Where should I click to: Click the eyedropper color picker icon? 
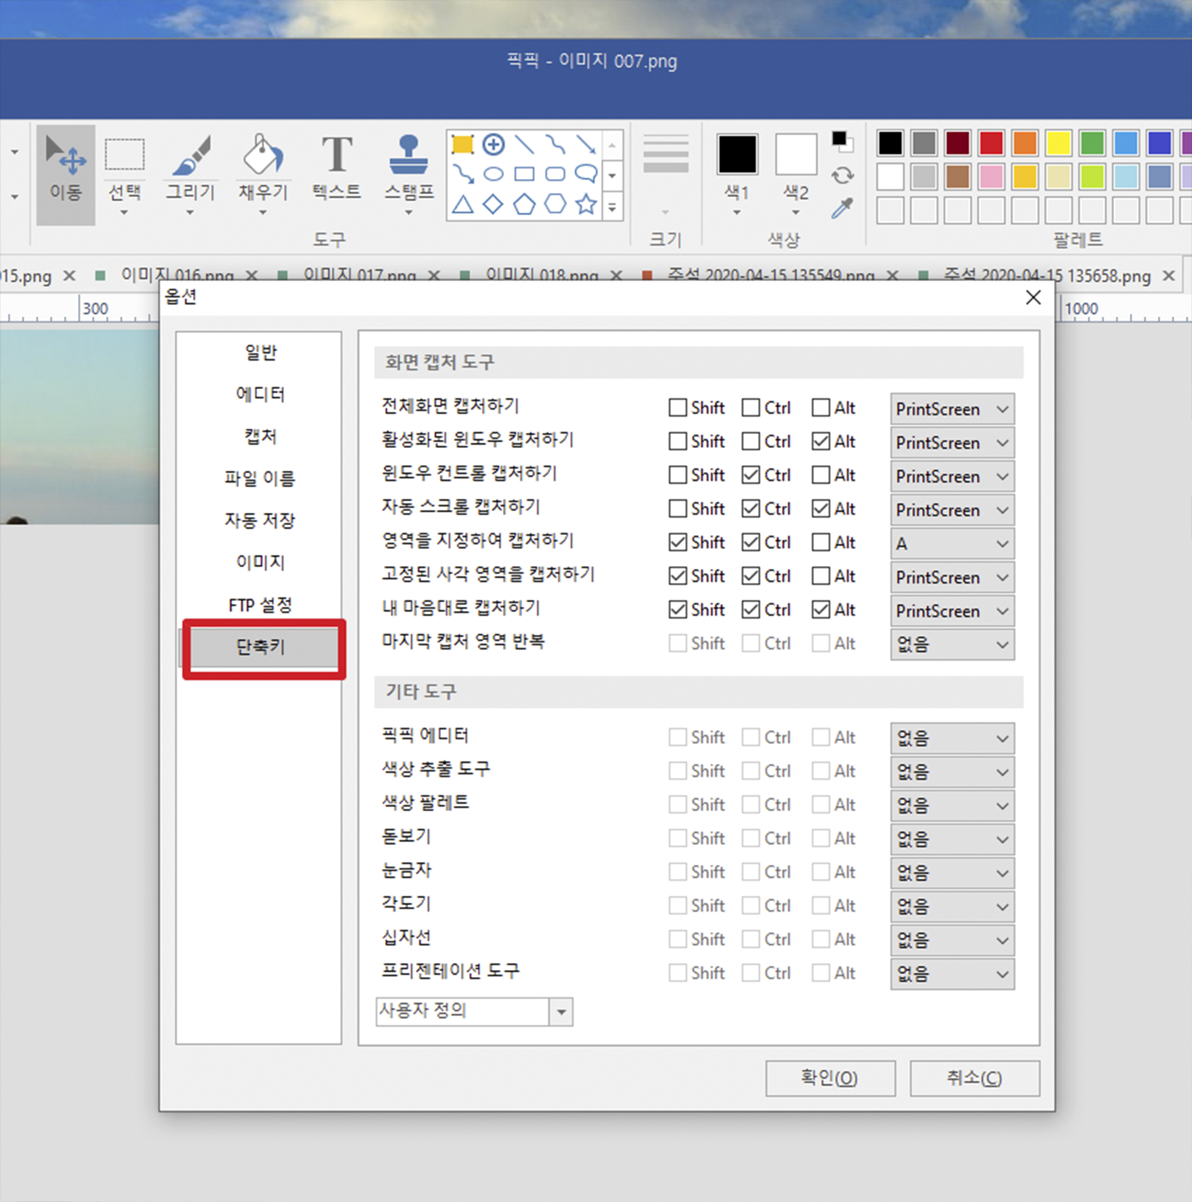point(842,208)
